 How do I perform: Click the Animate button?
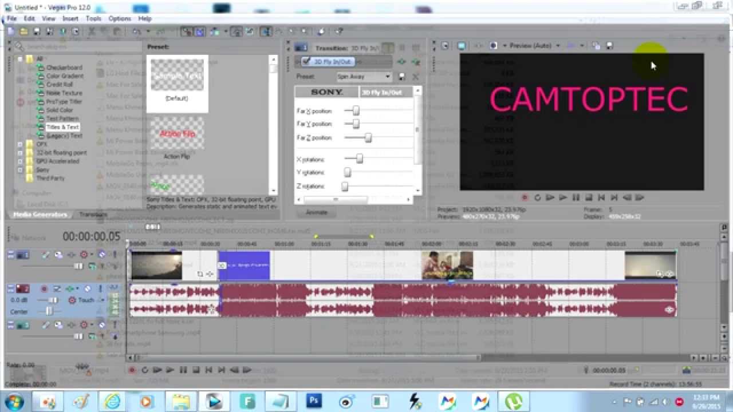pos(316,212)
